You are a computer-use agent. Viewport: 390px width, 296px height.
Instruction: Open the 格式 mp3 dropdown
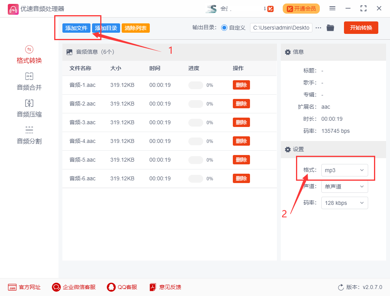(344, 170)
